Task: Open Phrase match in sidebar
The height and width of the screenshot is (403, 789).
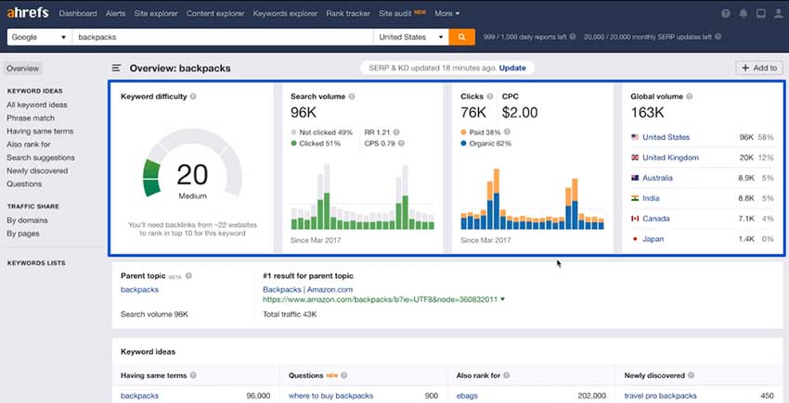Action: 31,118
